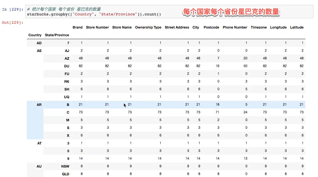Click Postcode value 7 in AZ row
Viewport: 318px width, 177px height.
(218, 58)
